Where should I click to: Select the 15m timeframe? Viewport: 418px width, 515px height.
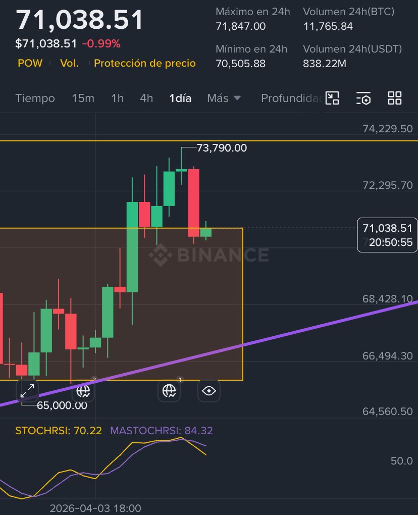click(83, 98)
